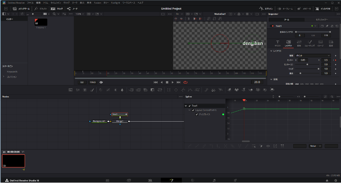This screenshot has width=341, height=183.
Task: Select the Merge1 node
Action: pyautogui.click(x=120, y=121)
